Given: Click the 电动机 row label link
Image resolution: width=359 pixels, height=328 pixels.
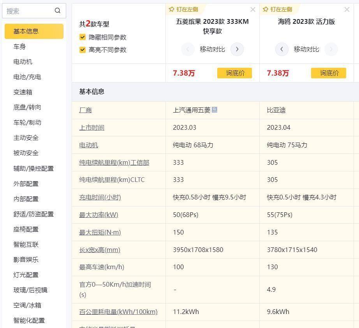Looking at the screenshot, I should (x=89, y=145).
